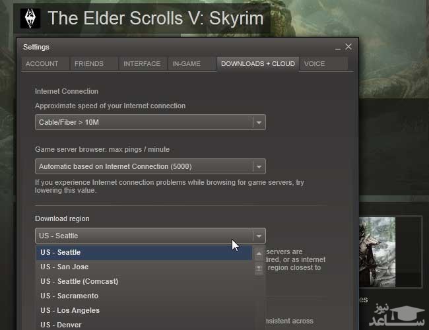Click the Skyrim game logo icon
429x330 pixels.
(26, 18)
